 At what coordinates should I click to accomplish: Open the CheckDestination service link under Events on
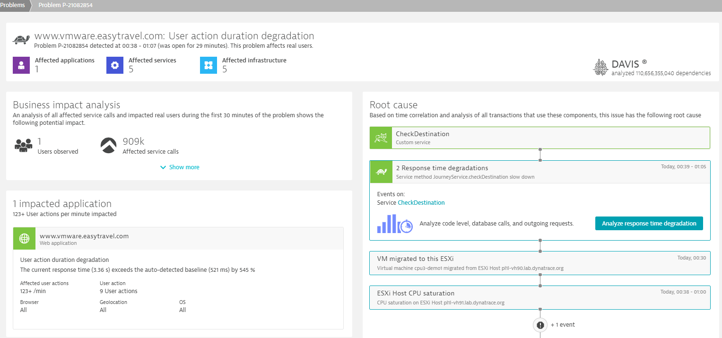click(421, 203)
